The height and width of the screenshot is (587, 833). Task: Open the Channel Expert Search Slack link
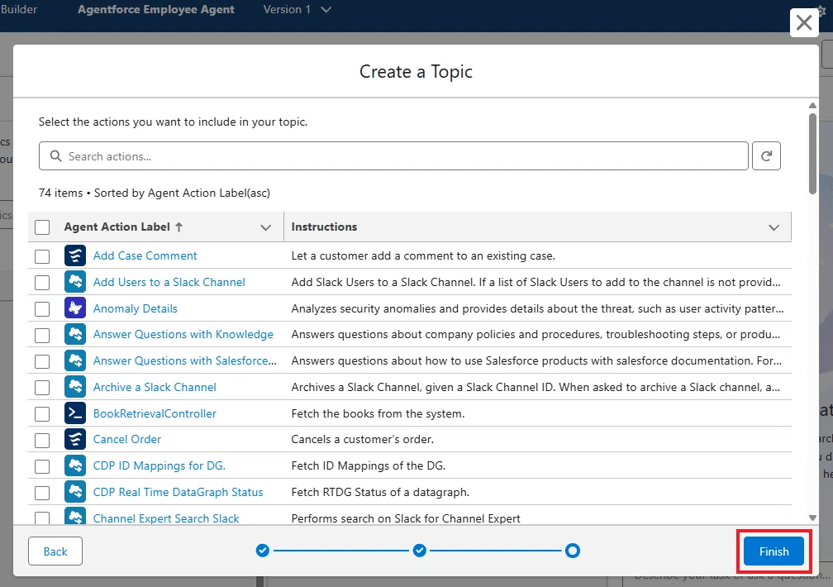point(166,518)
